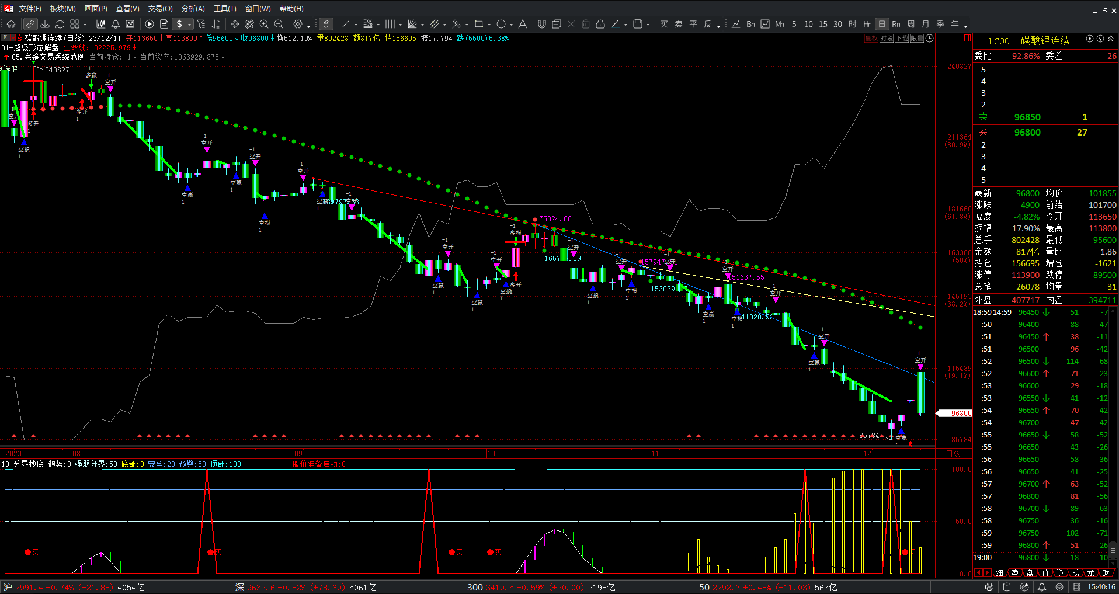This screenshot has width=1119, height=594.
Task: Select the line drawing tool
Action: pyautogui.click(x=345, y=24)
